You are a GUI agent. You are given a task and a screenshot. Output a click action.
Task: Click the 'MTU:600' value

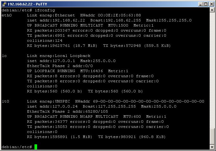pos(132,116)
